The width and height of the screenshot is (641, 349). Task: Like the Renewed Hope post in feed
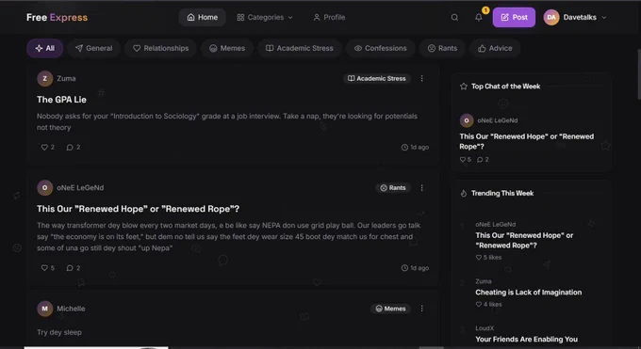tap(44, 268)
